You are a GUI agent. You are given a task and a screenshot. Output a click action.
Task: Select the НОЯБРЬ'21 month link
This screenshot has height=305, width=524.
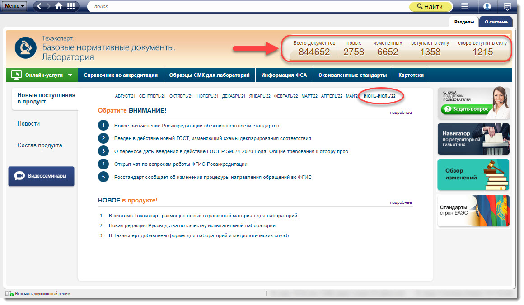[207, 96]
